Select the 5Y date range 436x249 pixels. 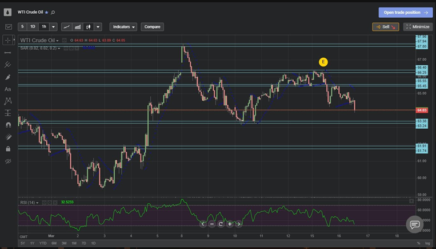pyautogui.click(x=23, y=243)
